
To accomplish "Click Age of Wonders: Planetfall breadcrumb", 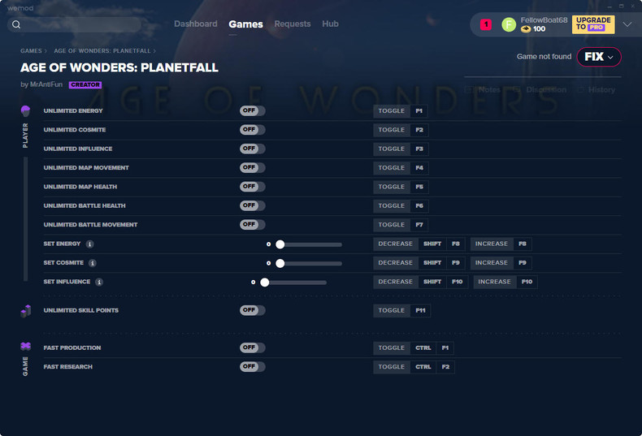I will coord(102,50).
